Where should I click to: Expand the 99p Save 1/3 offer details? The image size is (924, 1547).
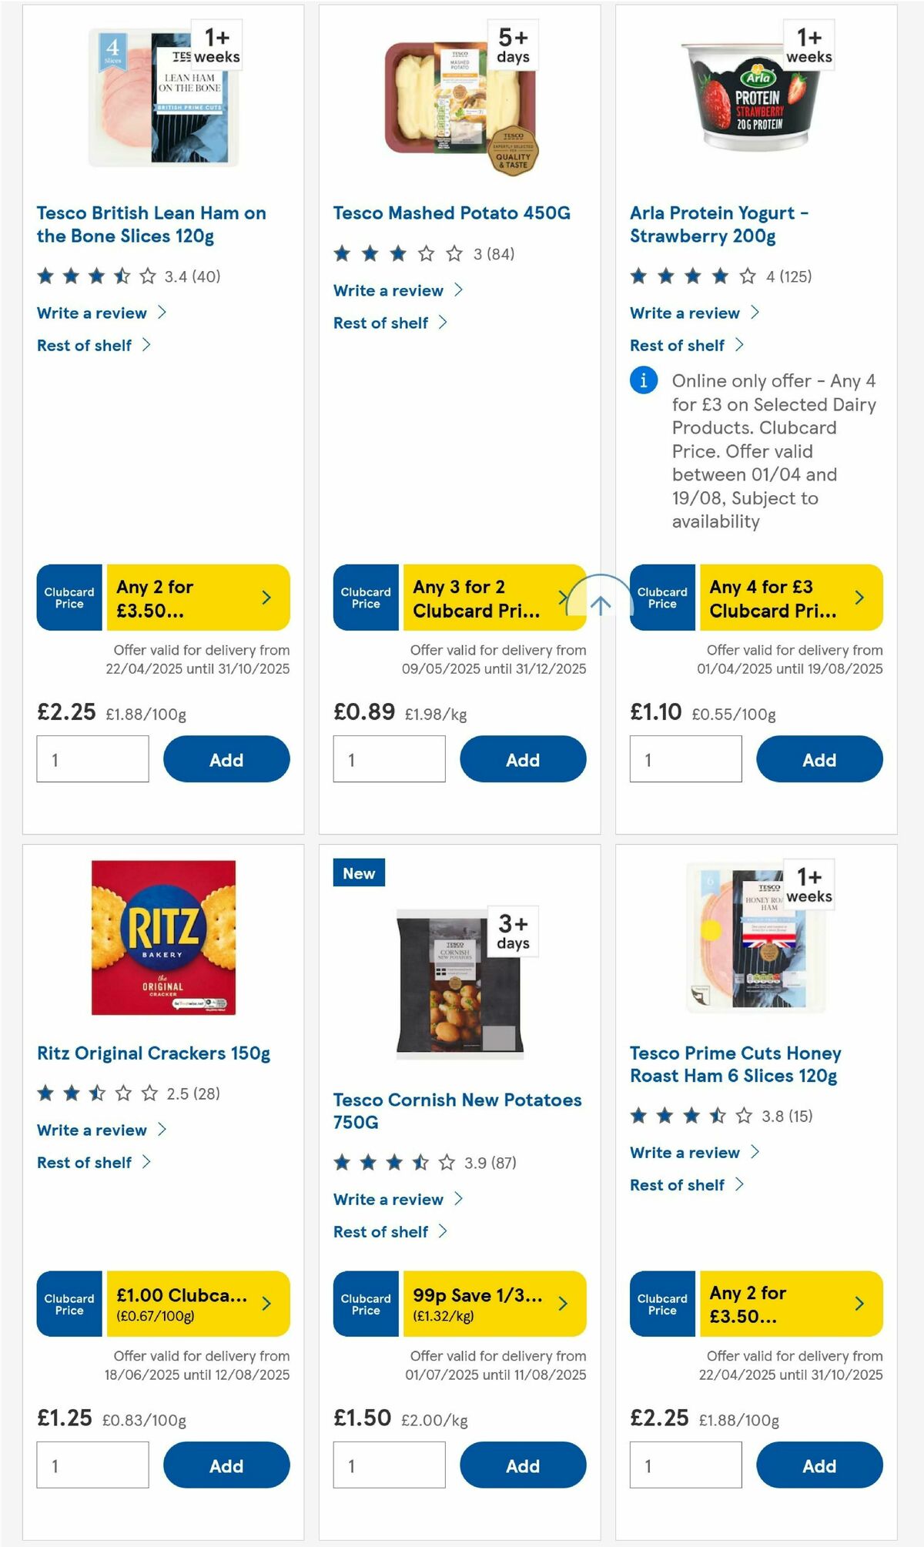(x=561, y=1304)
